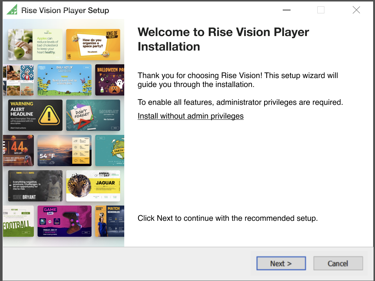375x281 pixels.
Task: Click the 54 °F weather thumbnail
Action: coord(64,151)
